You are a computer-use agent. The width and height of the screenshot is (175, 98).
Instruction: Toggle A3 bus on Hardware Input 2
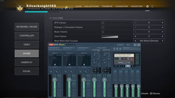74,81
